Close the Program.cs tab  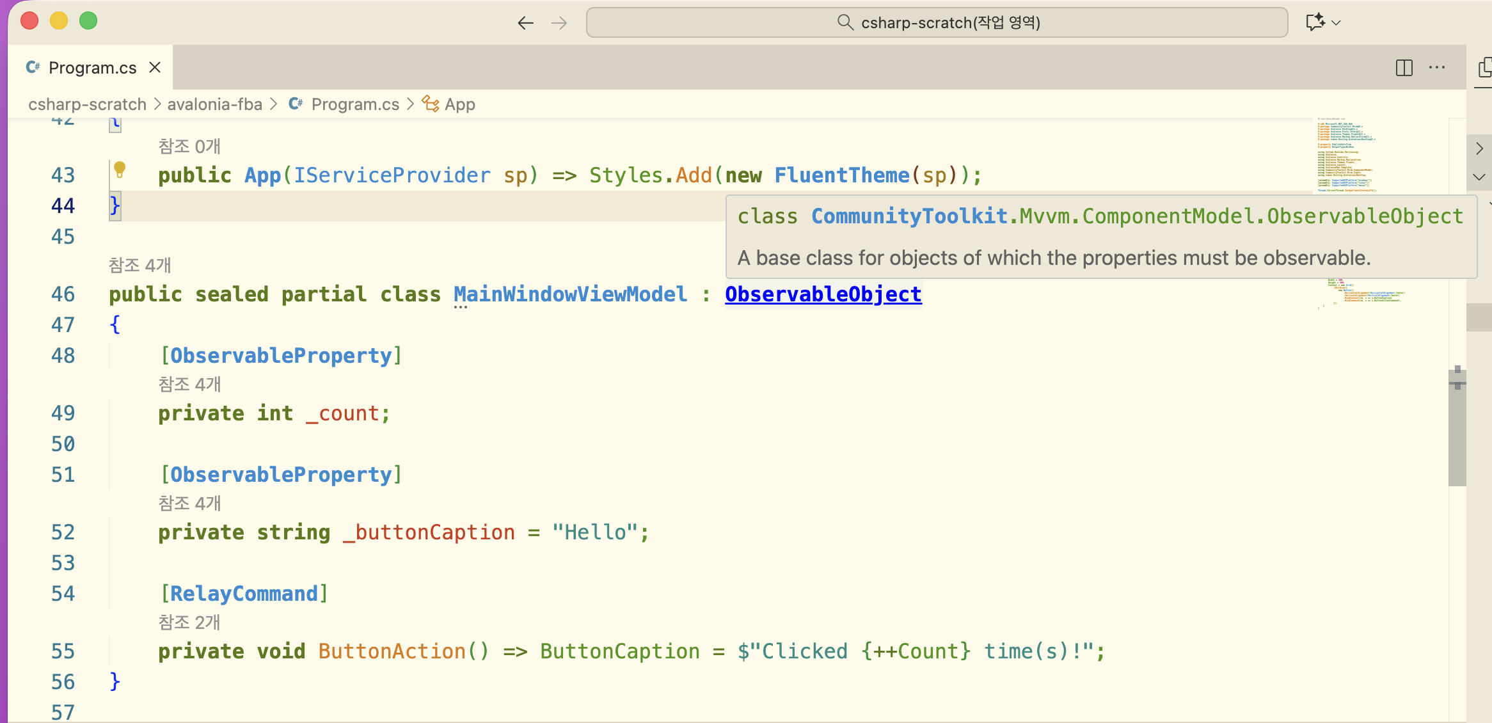[x=155, y=68]
